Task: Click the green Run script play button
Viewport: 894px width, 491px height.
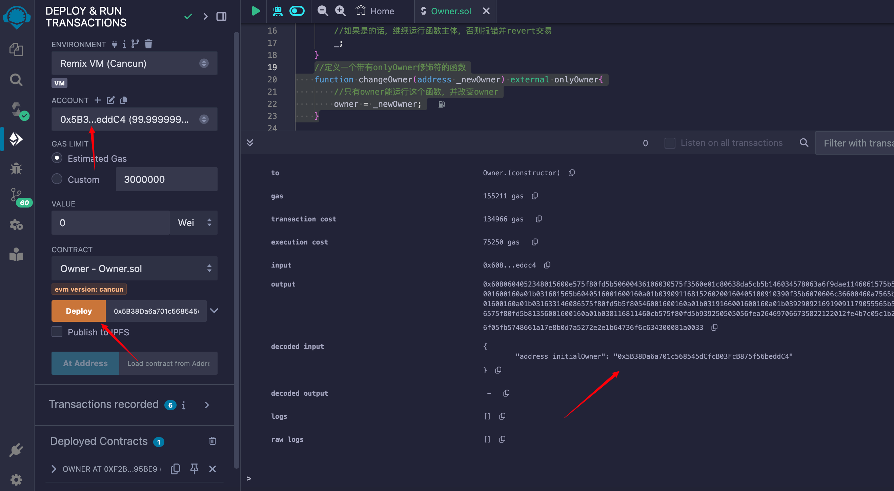Action: [x=256, y=11]
